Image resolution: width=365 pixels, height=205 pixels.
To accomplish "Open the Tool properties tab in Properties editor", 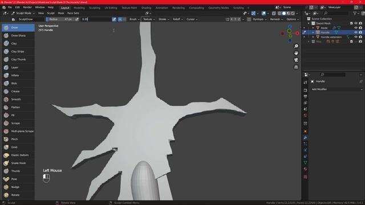I will (306, 83).
